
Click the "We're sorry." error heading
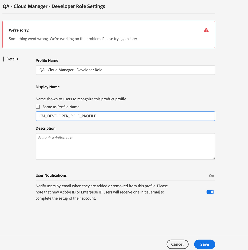(19, 30)
